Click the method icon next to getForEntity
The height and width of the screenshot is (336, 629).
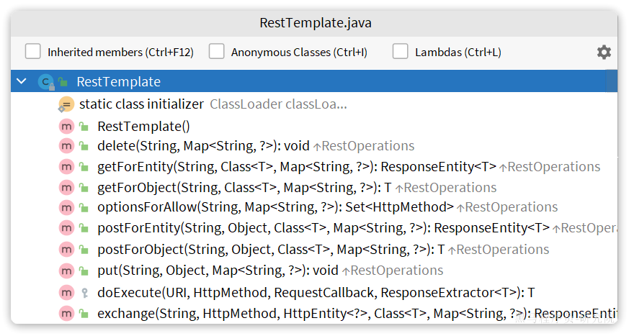[66, 167]
